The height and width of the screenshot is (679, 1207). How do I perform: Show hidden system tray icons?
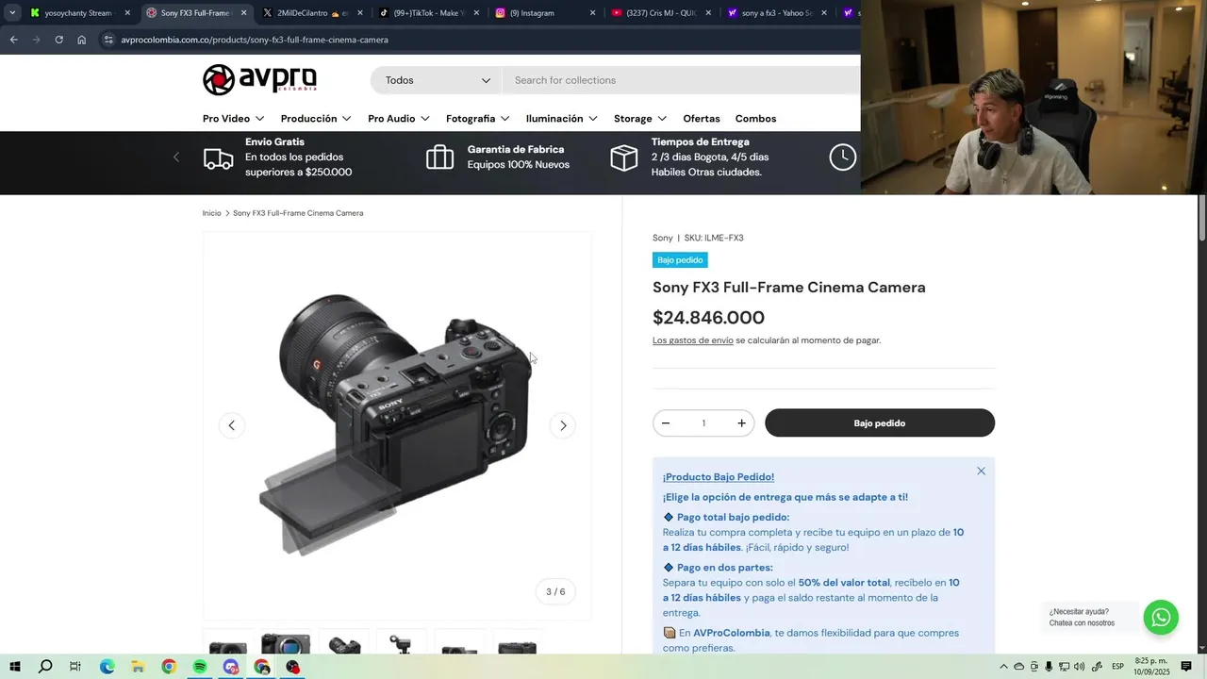[1002, 667]
